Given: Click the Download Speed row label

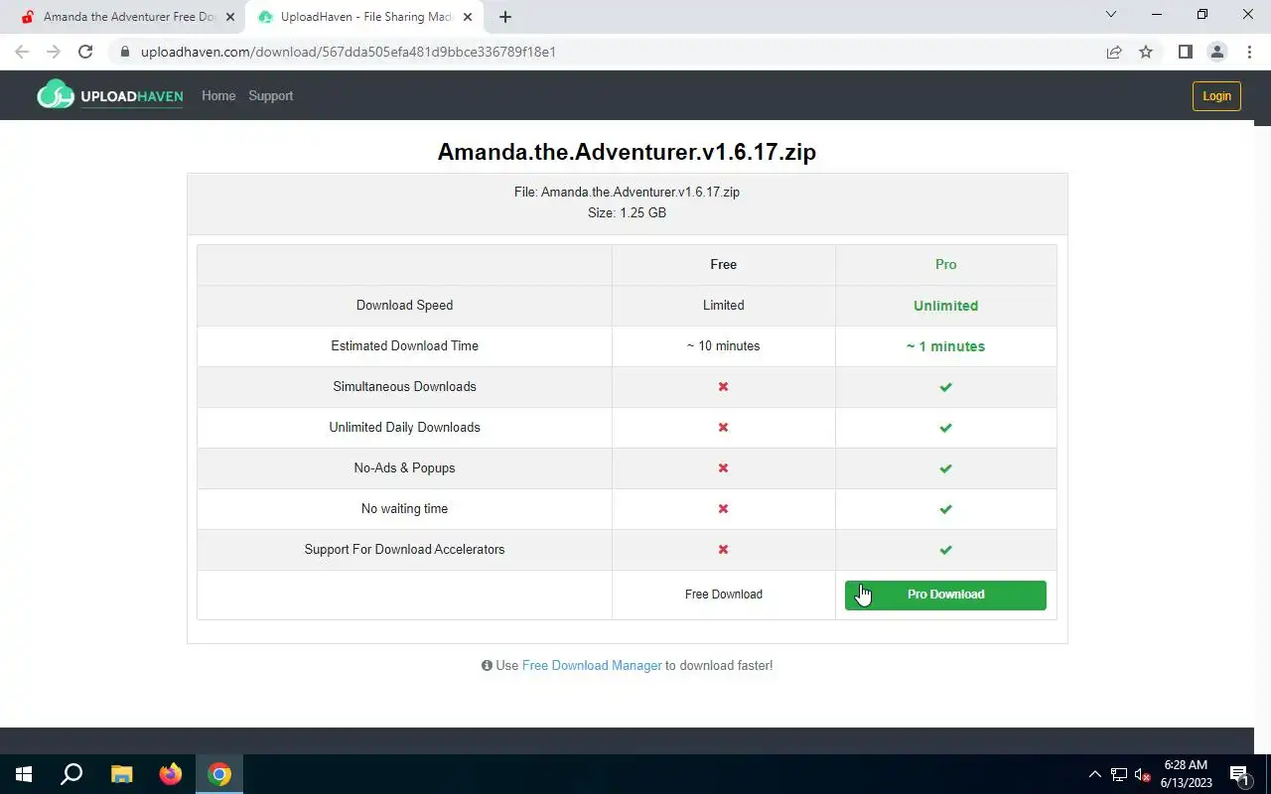Looking at the screenshot, I should (404, 306).
